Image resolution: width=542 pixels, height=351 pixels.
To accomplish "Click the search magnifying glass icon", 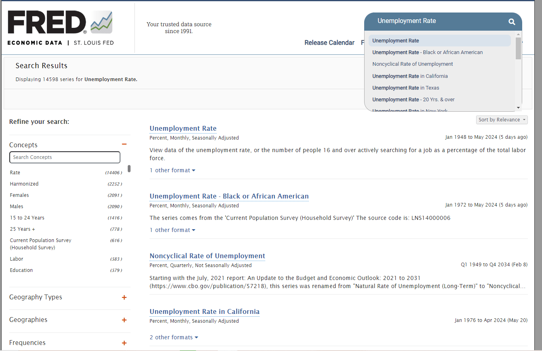I will click(512, 22).
